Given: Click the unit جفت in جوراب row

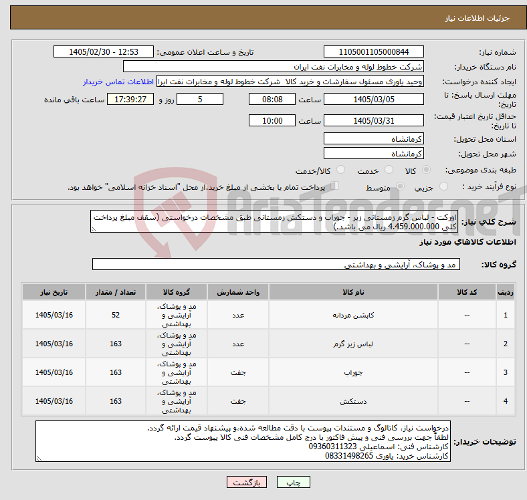Looking at the screenshot, I should [238, 372].
